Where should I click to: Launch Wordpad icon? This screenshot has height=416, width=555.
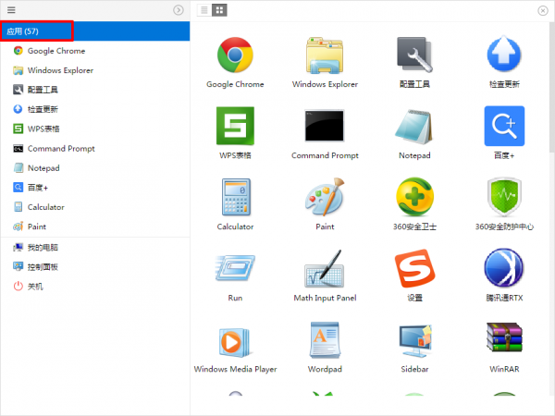325,340
